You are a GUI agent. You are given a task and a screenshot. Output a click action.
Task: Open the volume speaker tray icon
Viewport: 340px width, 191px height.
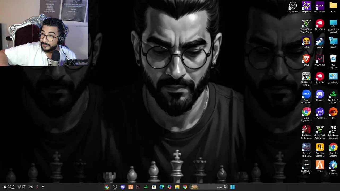click(x=19, y=187)
